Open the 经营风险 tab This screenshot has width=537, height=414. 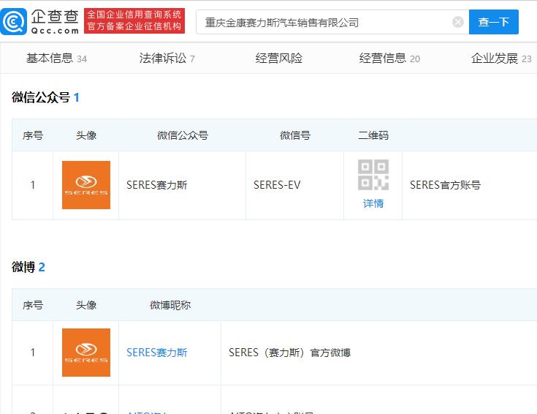pos(278,59)
